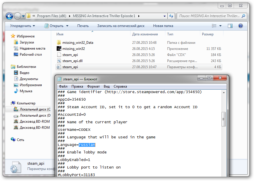Click the change view icon
This screenshot has width=254, height=181.
click(x=214, y=26)
